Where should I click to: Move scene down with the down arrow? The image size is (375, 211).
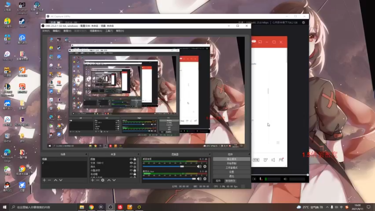pos(61,180)
